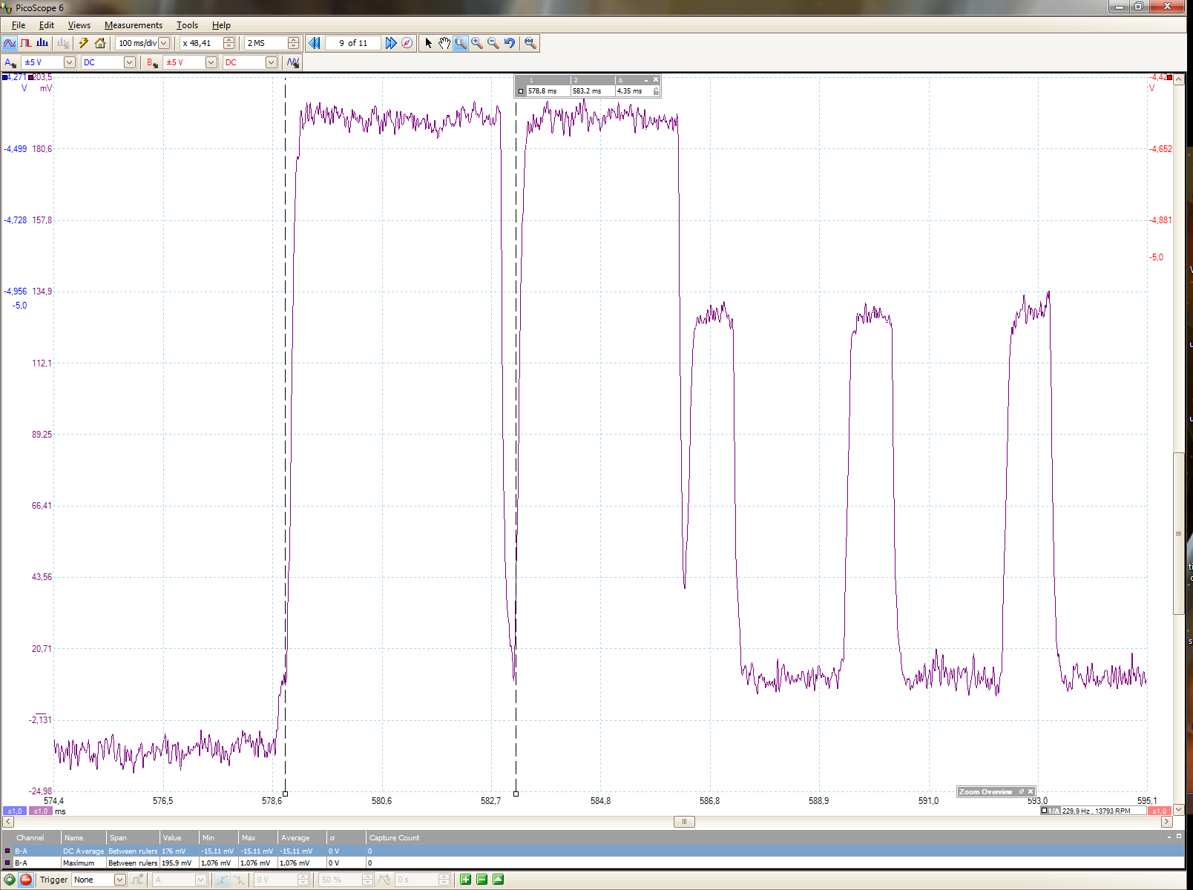Minimize the ruler legend box

[646, 79]
